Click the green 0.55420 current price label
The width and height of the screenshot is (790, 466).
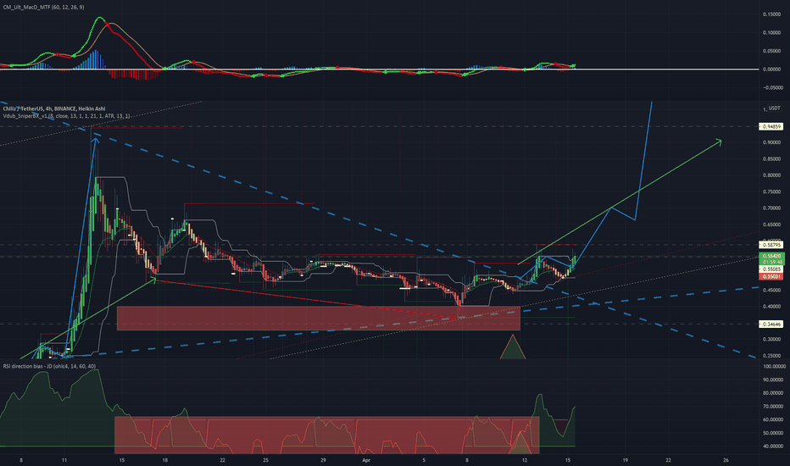[771, 256]
